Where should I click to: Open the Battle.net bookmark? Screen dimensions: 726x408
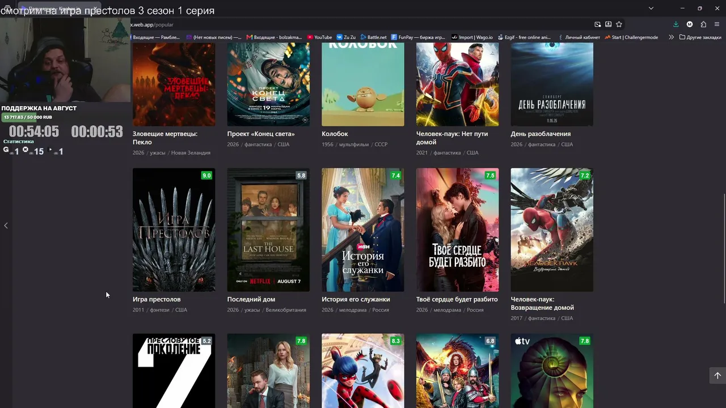point(373,37)
